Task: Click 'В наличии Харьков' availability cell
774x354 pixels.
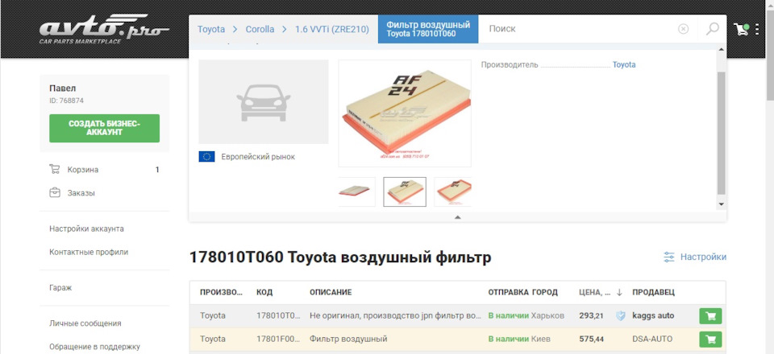Action: point(526,315)
